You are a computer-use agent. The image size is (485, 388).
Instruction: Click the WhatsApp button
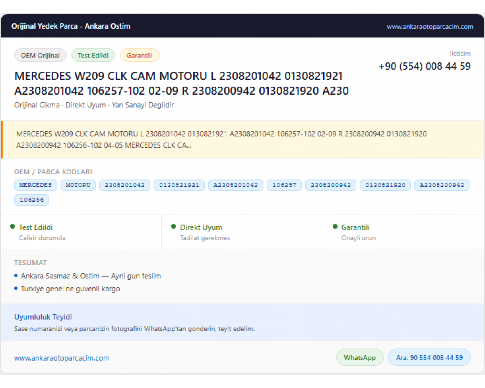click(360, 358)
